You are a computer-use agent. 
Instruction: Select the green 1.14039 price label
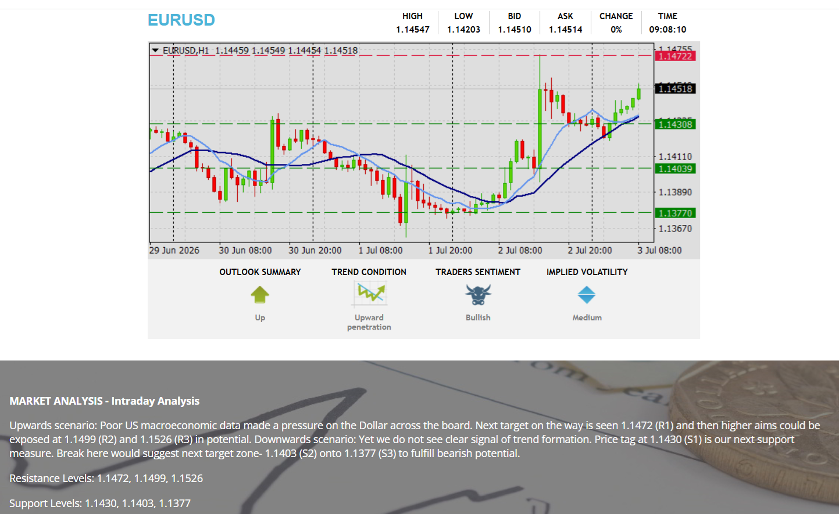pos(675,169)
